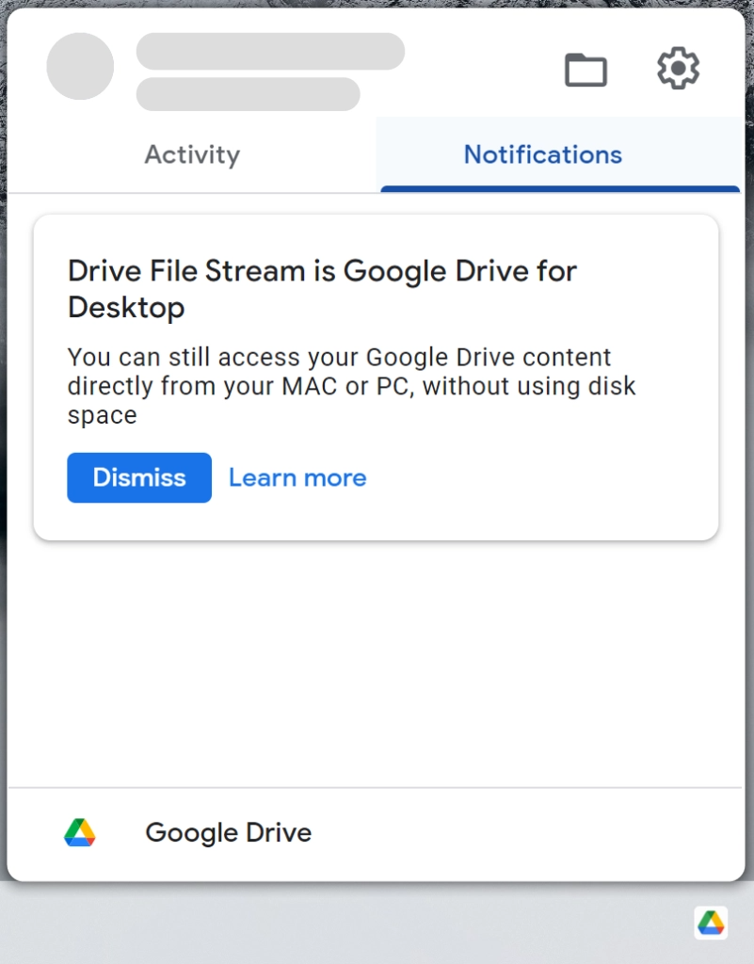Click the shorter account email placeholder bar
754x964 pixels.
coord(248,94)
